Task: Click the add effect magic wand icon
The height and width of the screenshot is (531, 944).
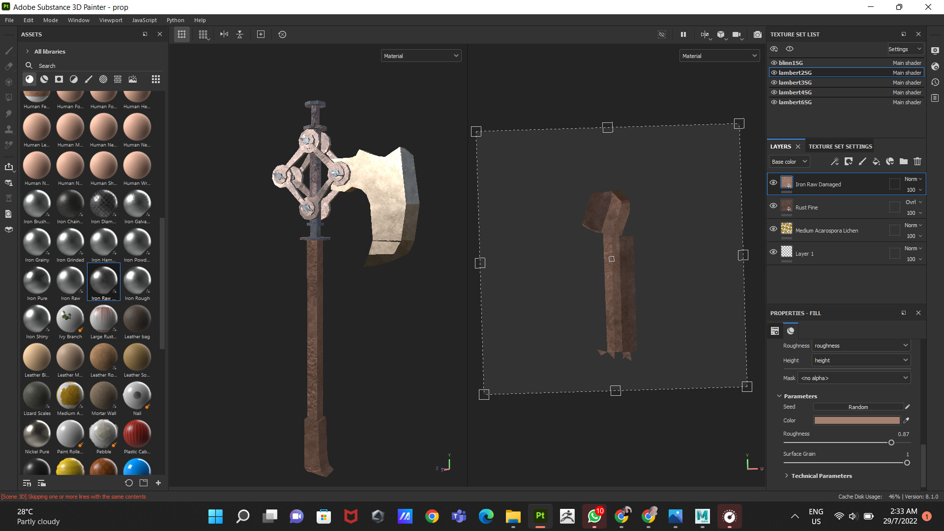Action: coord(835,161)
